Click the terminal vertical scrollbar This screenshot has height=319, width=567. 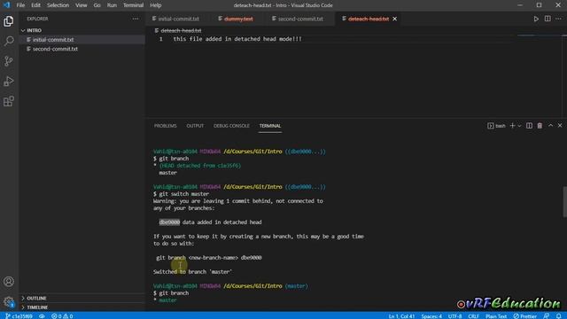(x=564, y=201)
